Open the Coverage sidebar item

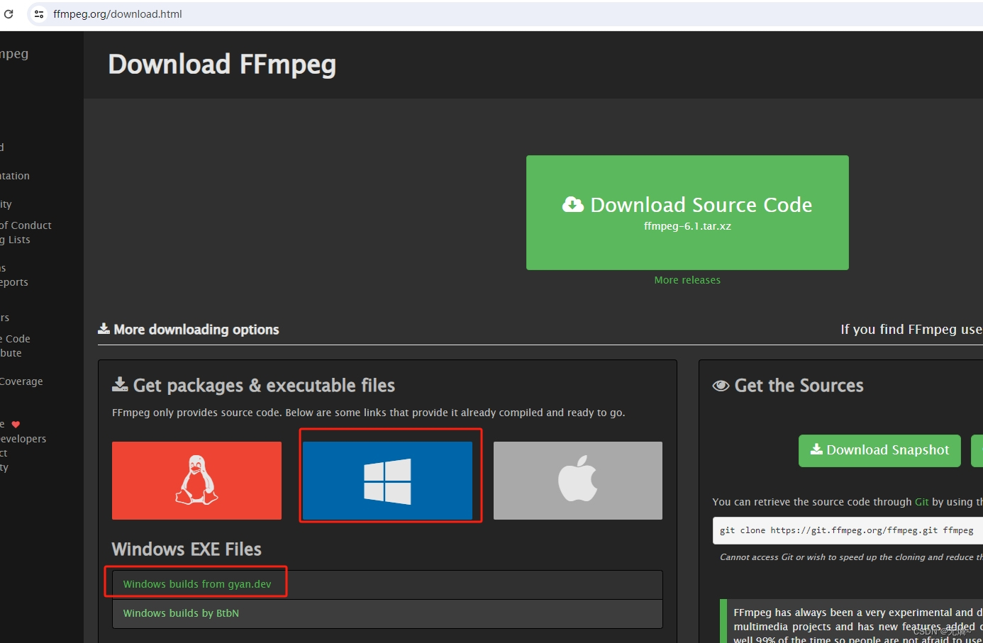point(21,381)
